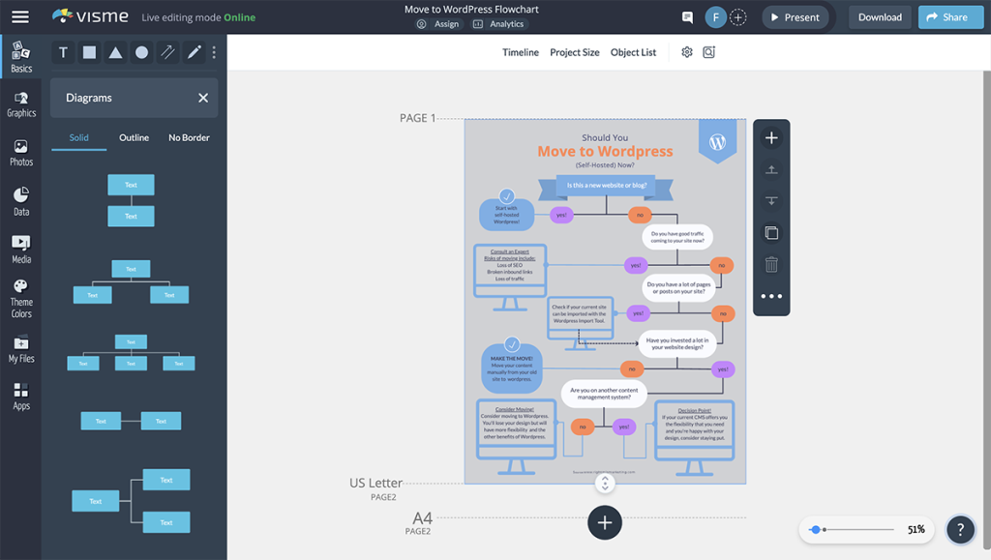Pick the pen drawing tool
This screenshot has width=991, height=560.
pos(194,53)
